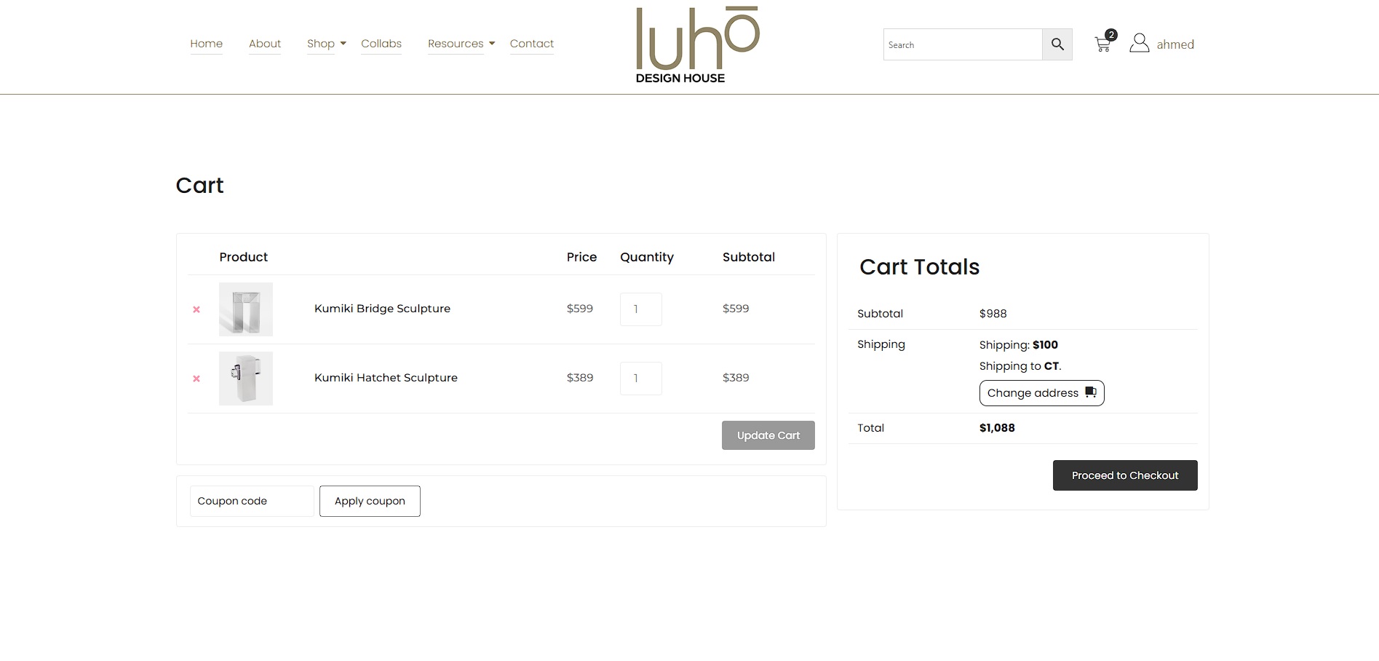Click the luho Design House logo
This screenshot has height=661, width=1379.
click(x=697, y=45)
